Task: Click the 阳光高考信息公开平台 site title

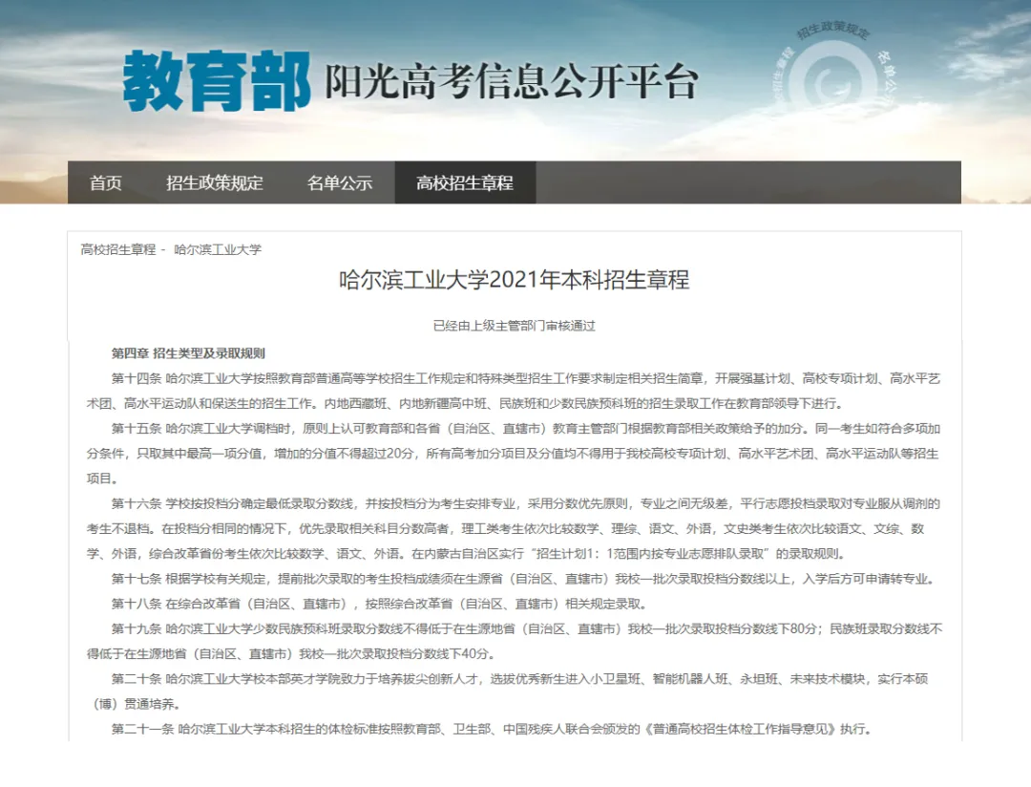Action: [514, 83]
